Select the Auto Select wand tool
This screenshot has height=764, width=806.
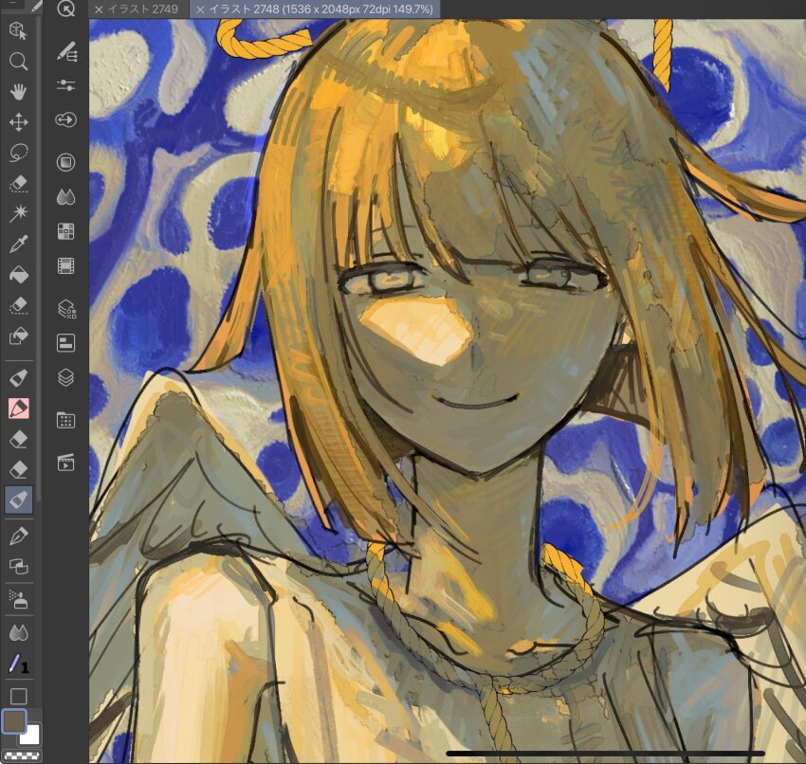click(x=19, y=212)
